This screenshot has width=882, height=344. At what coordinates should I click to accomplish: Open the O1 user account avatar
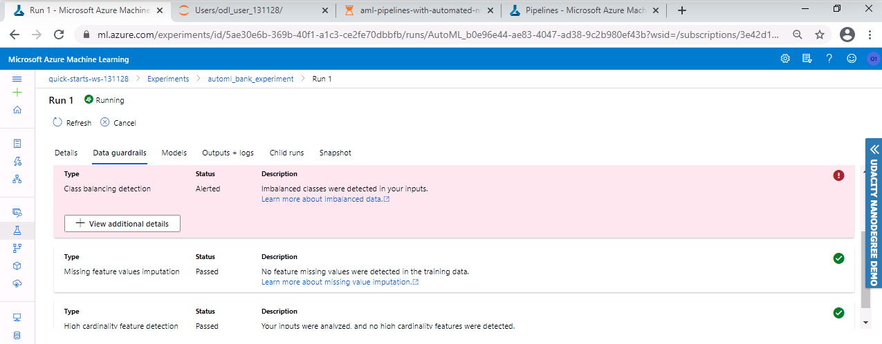click(x=872, y=59)
